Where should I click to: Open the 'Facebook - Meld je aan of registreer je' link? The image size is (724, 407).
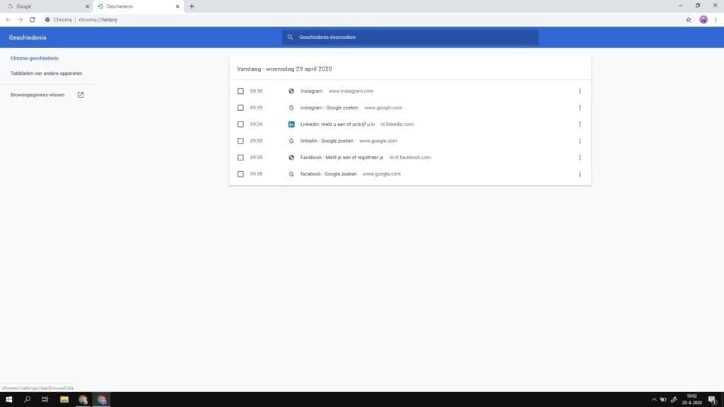pyautogui.click(x=341, y=158)
